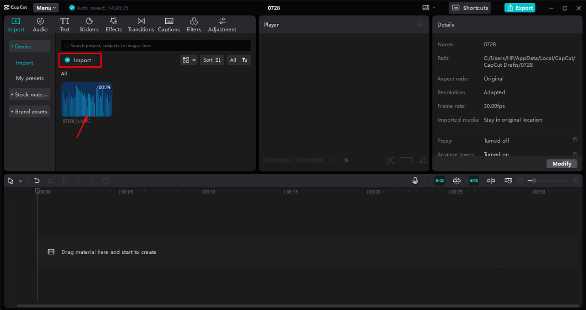This screenshot has height=310, width=586.
Task: Click the timeline zoom slider
Action: pyautogui.click(x=548, y=181)
